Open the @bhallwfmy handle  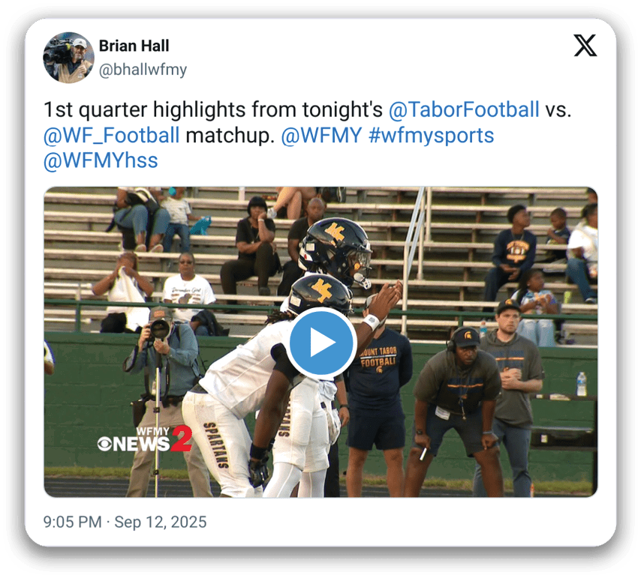coord(143,70)
